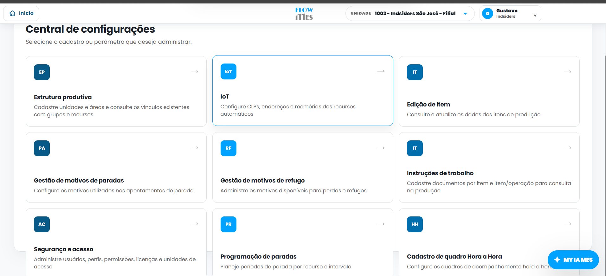Open Programação de paradas title
Image resolution: width=606 pixels, height=276 pixels.
pos(258,257)
